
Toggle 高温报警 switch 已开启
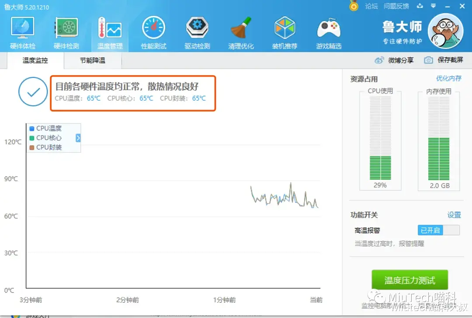pos(439,230)
